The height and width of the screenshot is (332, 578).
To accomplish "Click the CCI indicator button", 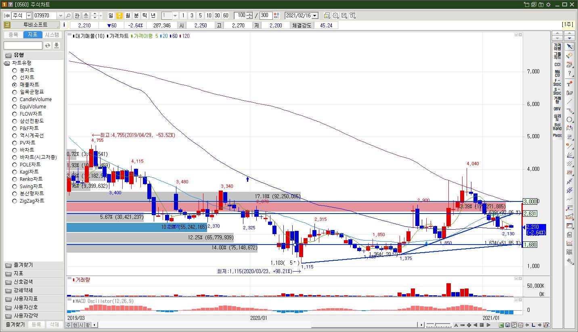I will click(x=557, y=64).
